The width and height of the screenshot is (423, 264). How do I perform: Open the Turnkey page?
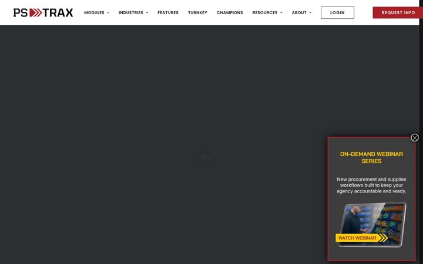(x=197, y=13)
